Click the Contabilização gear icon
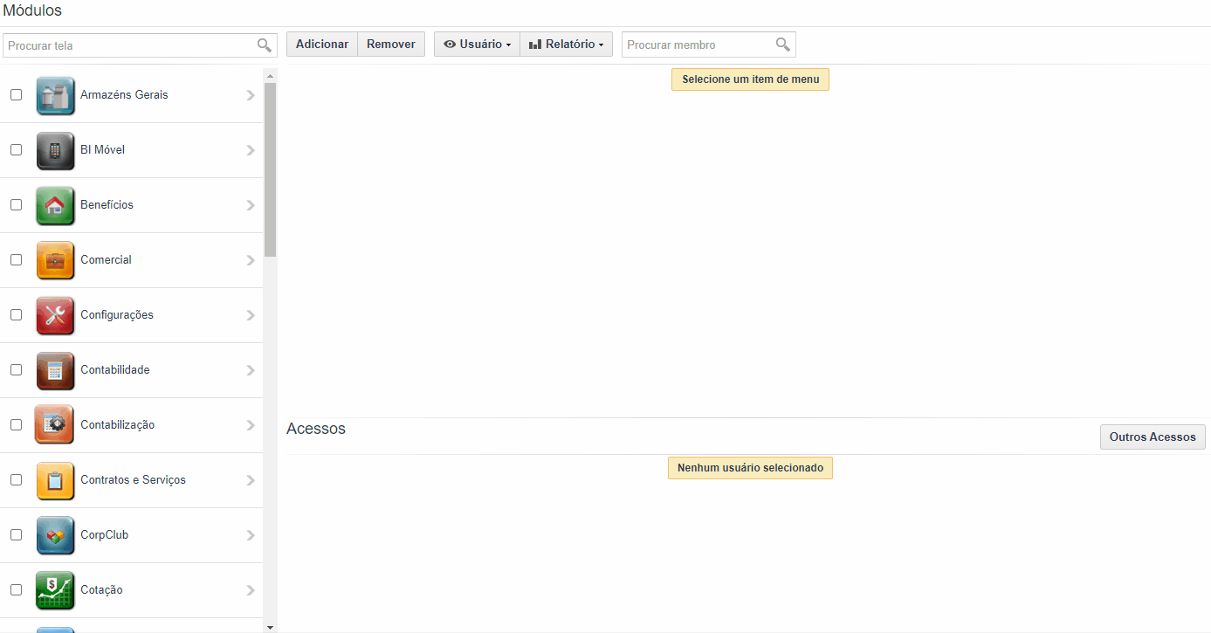The image size is (1211, 633). (54, 425)
